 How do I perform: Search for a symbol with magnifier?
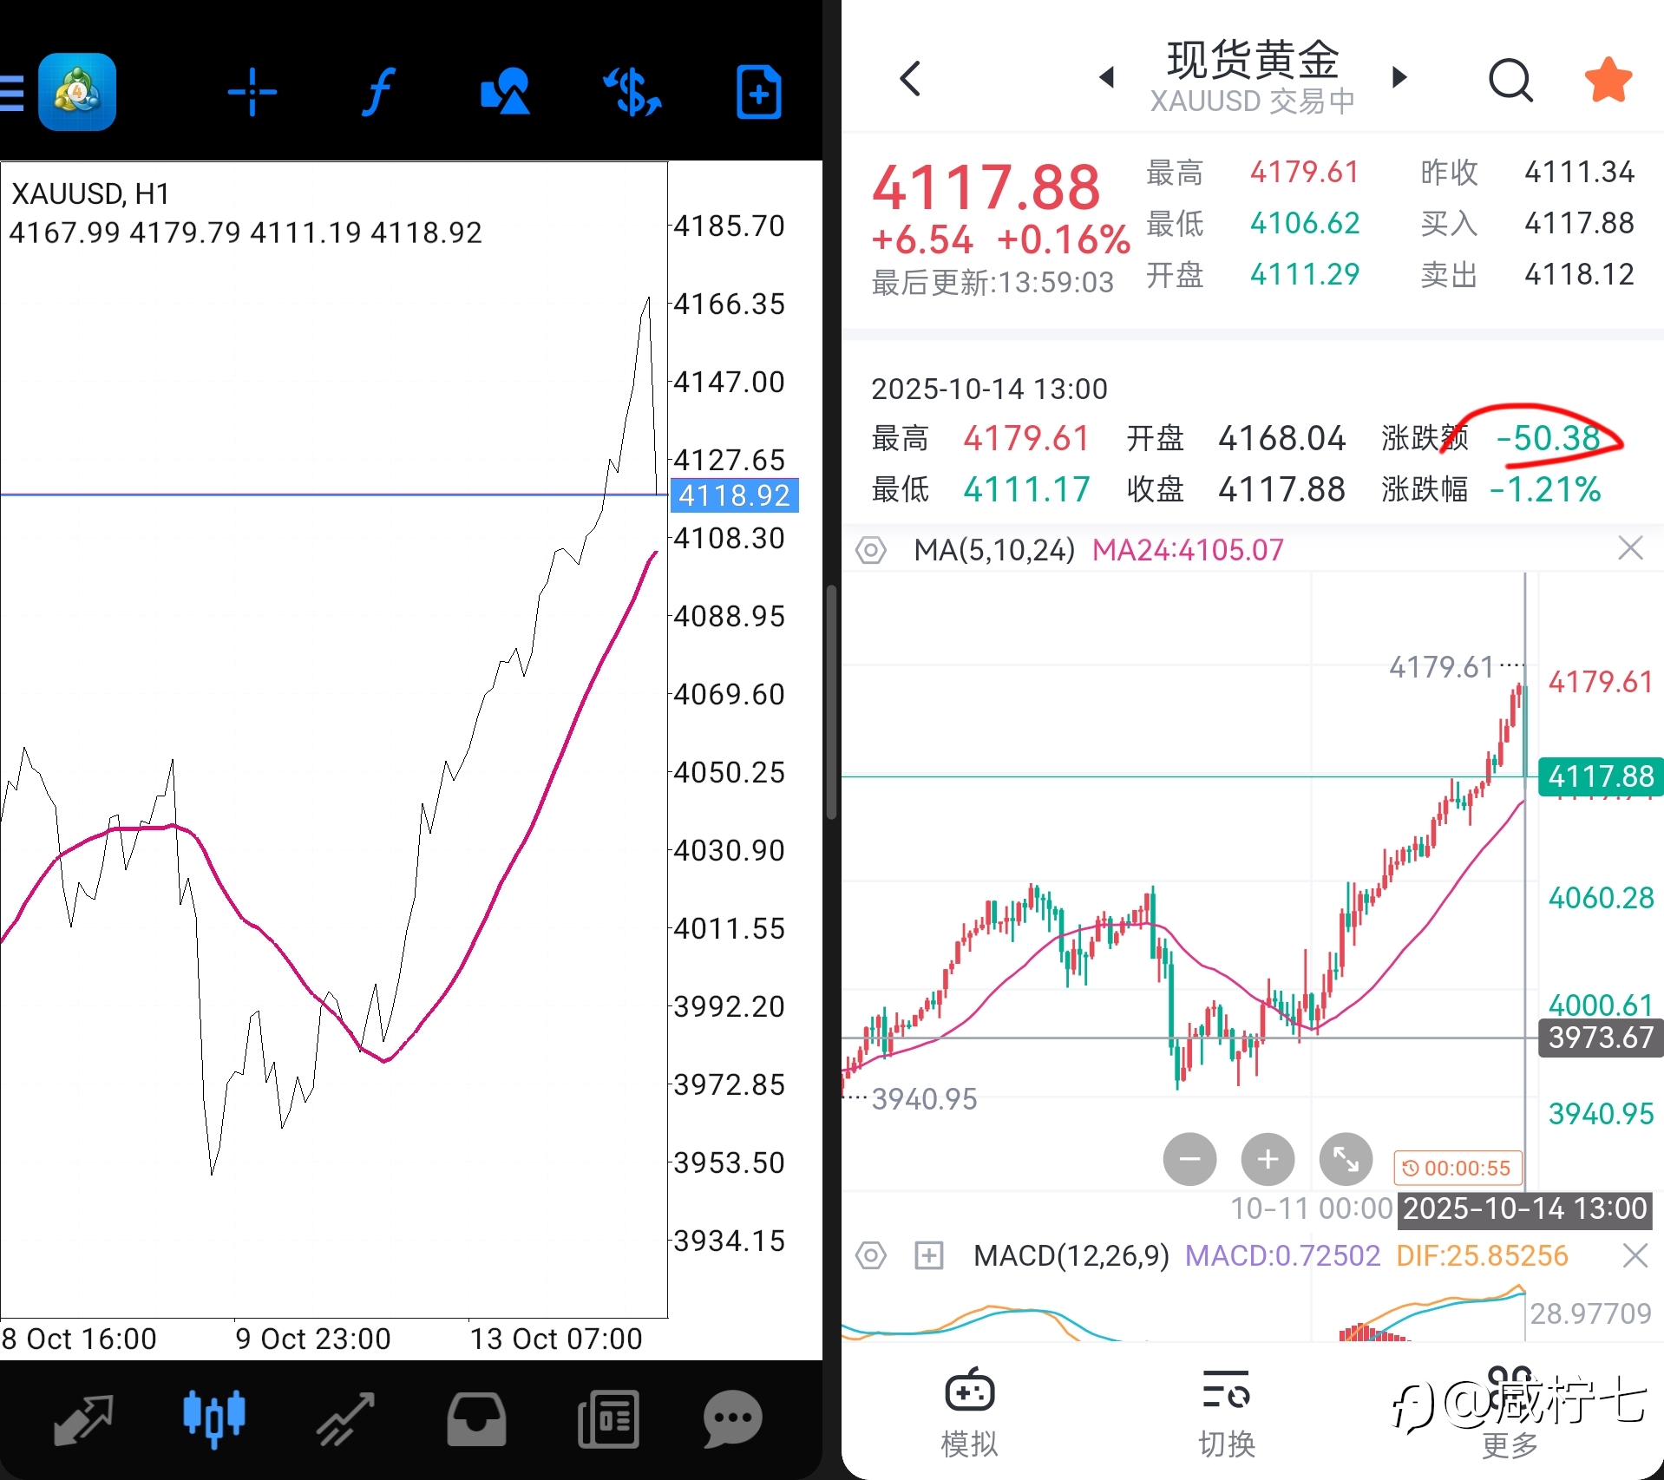(1510, 80)
